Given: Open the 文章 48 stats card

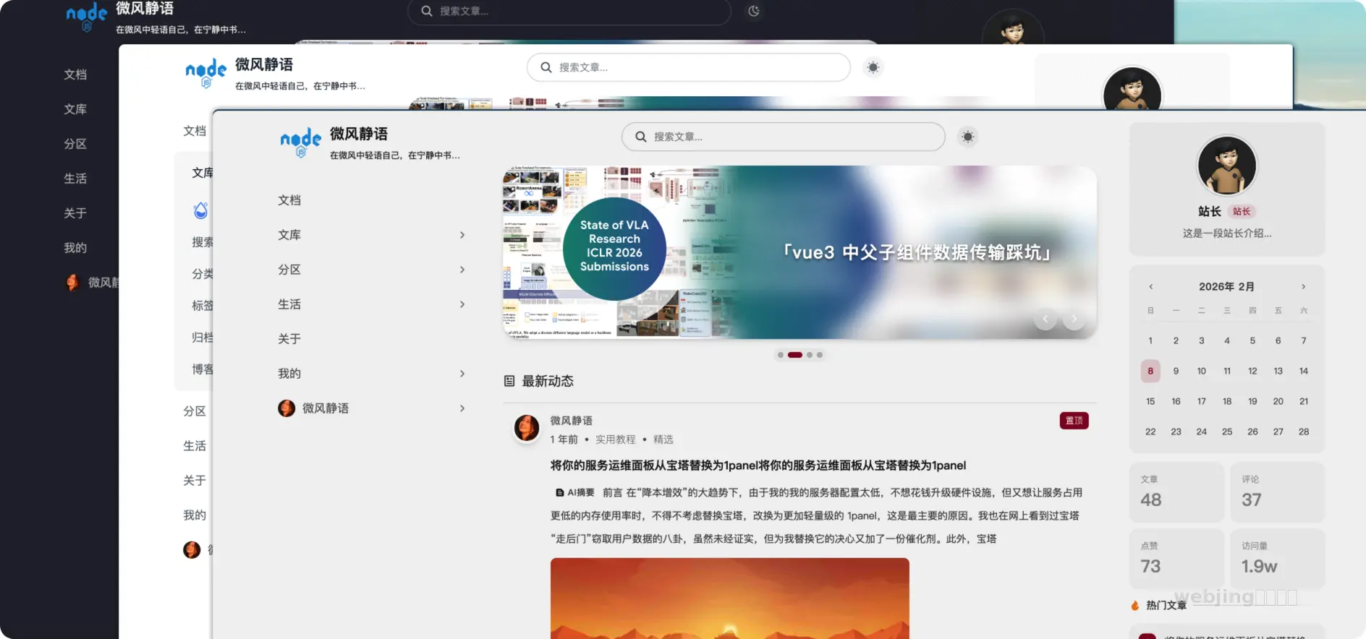Looking at the screenshot, I should pyautogui.click(x=1176, y=492).
